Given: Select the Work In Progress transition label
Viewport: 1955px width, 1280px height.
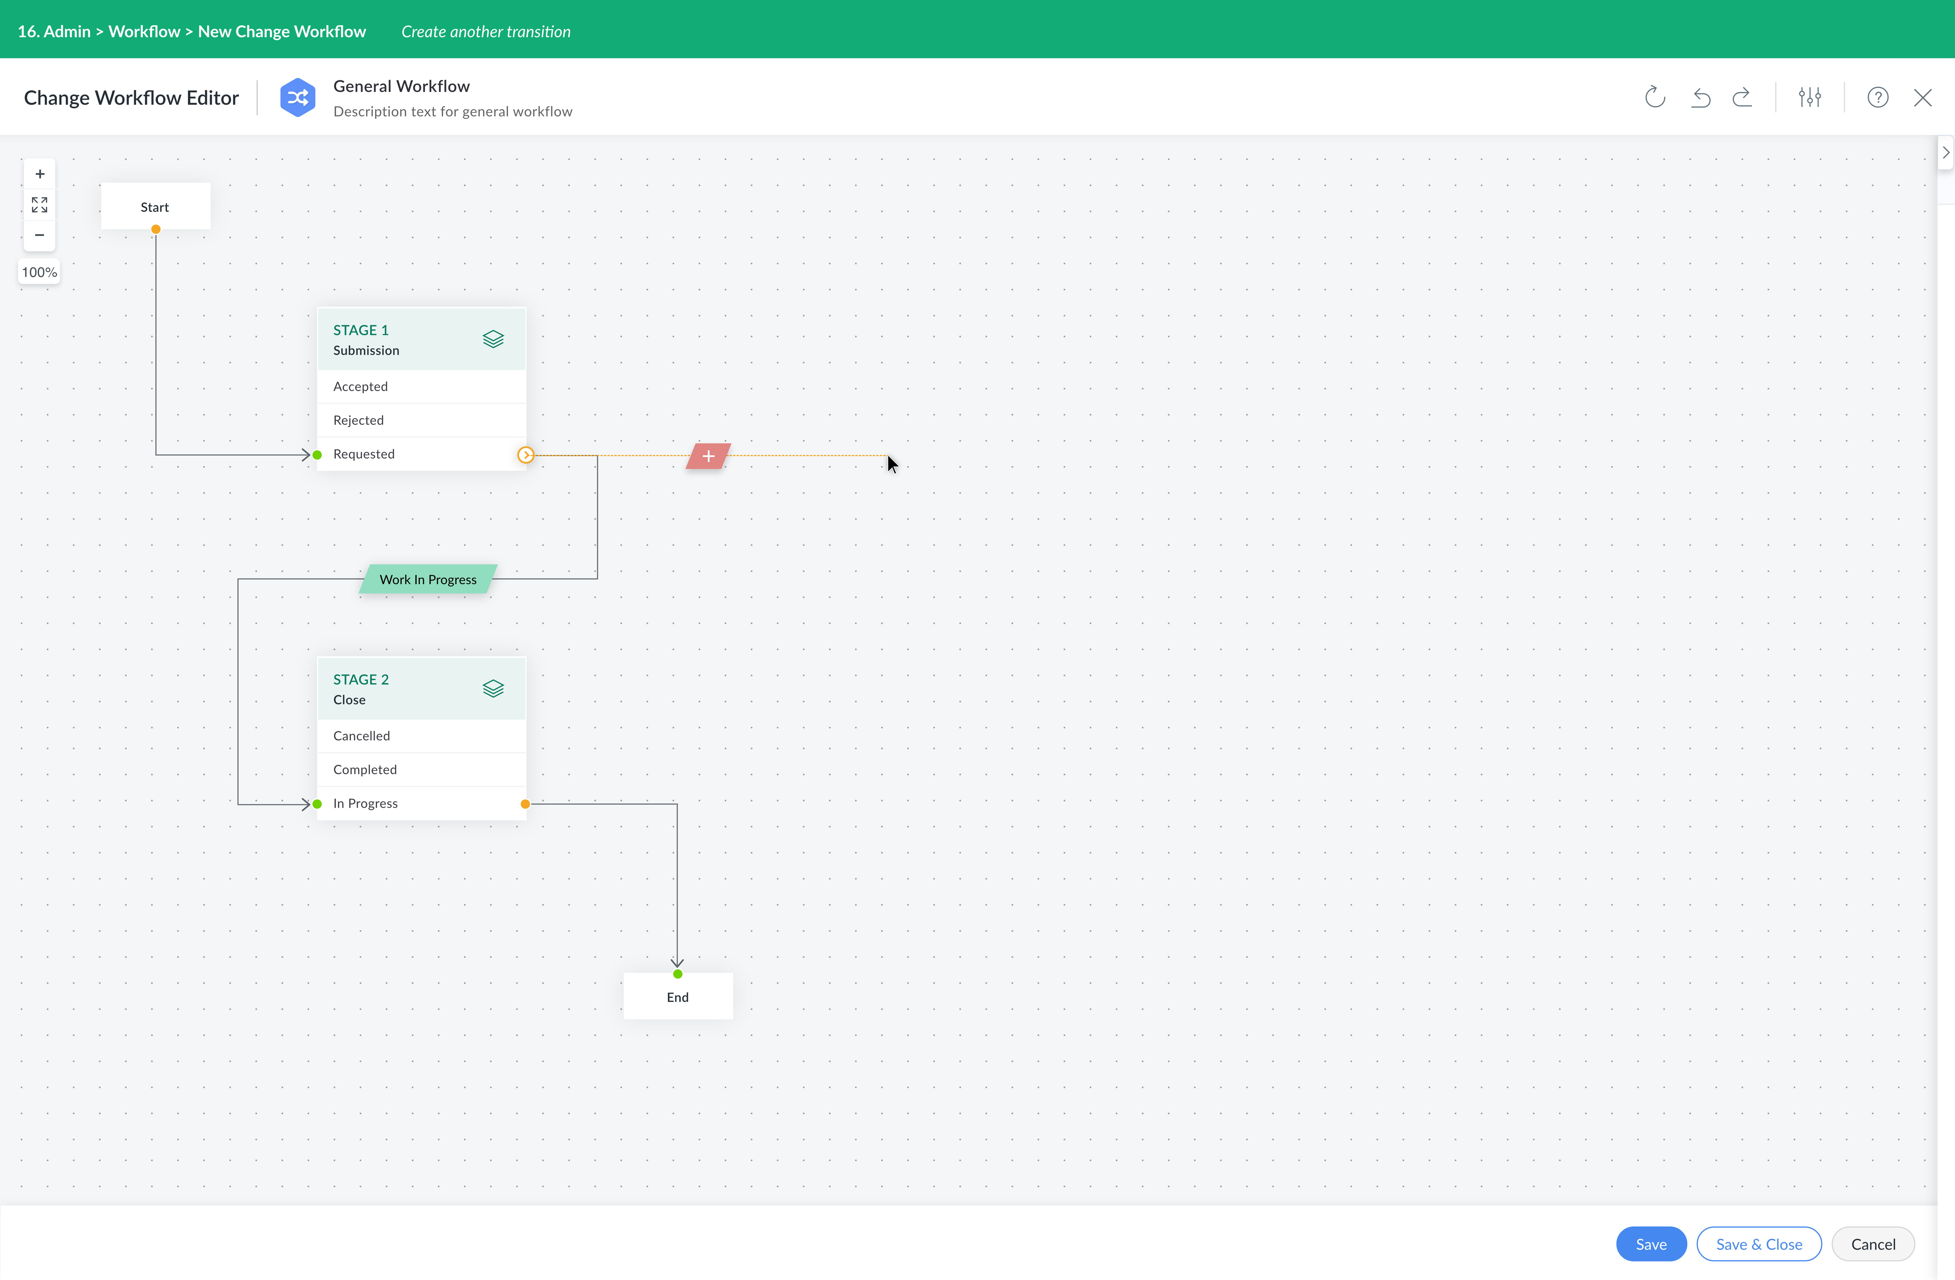Looking at the screenshot, I should pos(428,579).
